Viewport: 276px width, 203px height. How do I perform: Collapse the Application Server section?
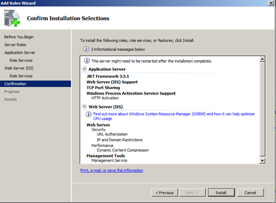pyautogui.click(x=84, y=69)
